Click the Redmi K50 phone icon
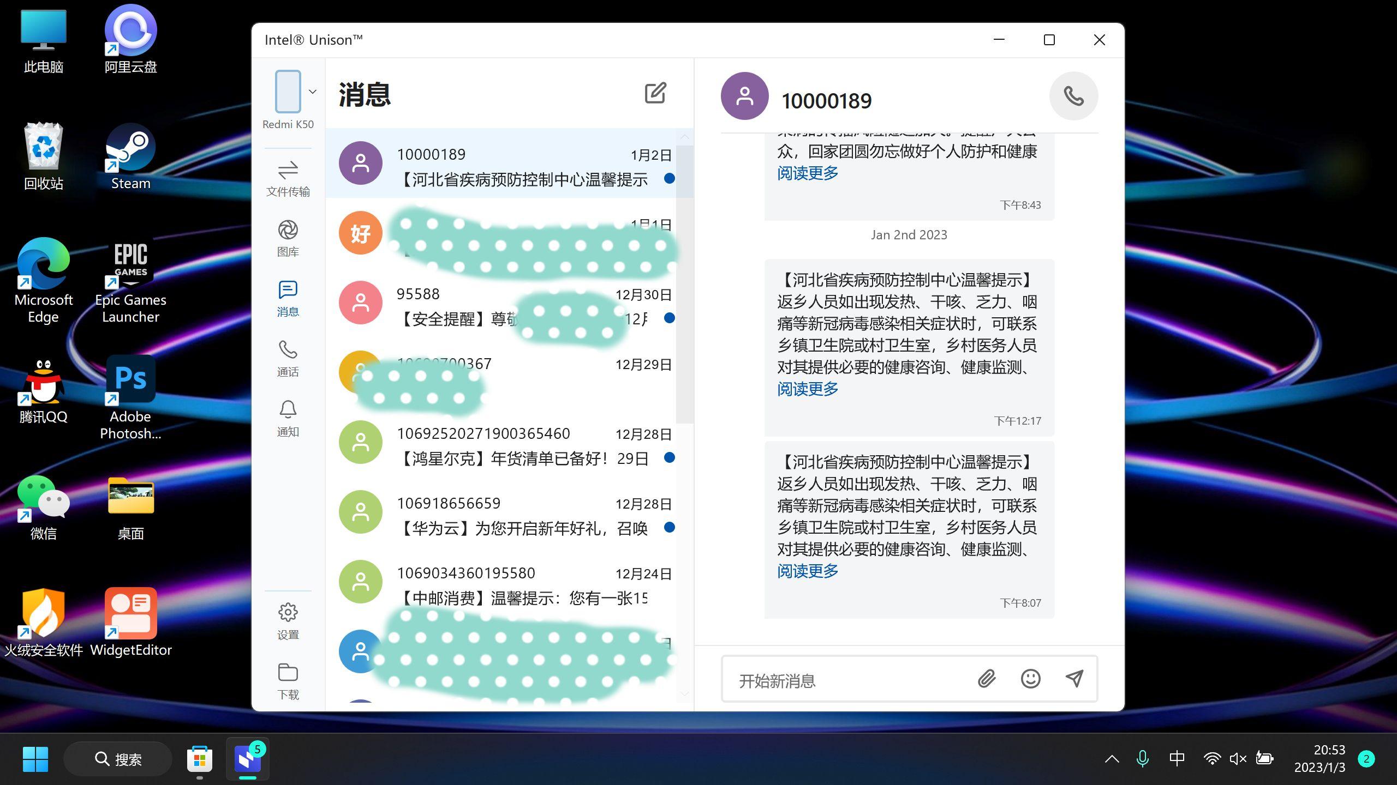The width and height of the screenshot is (1397, 785). click(x=288, y=92)
